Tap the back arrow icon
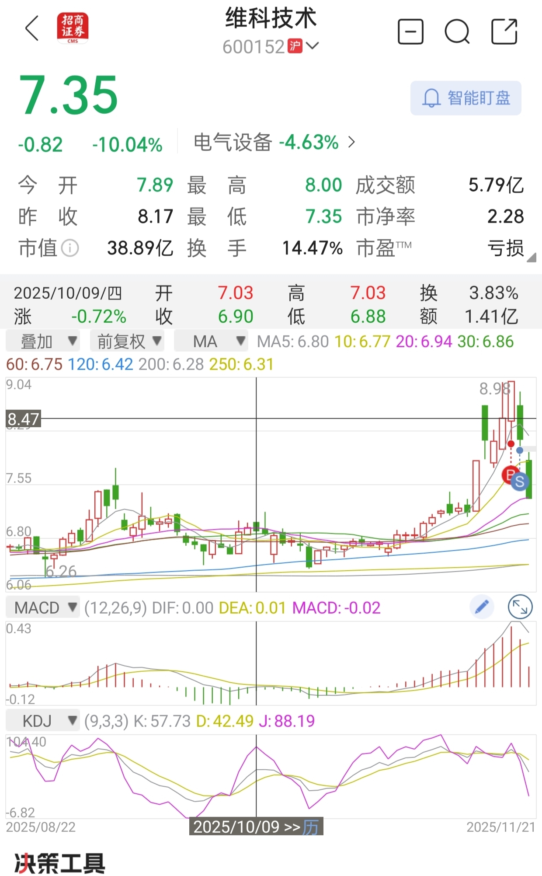This screenshot has width=542, height=876. [x=32, y=28]
